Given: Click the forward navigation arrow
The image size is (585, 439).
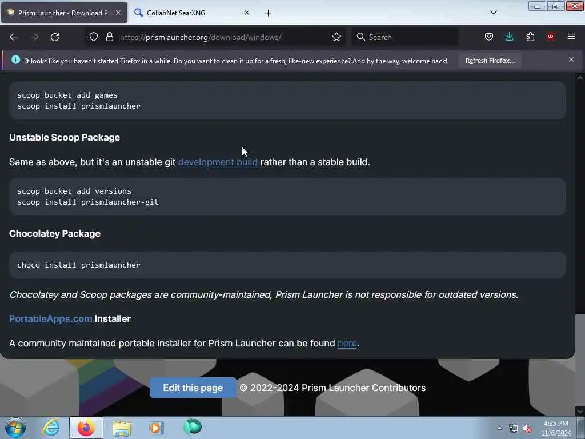Looking at the screenshot, I should [34, 37].
